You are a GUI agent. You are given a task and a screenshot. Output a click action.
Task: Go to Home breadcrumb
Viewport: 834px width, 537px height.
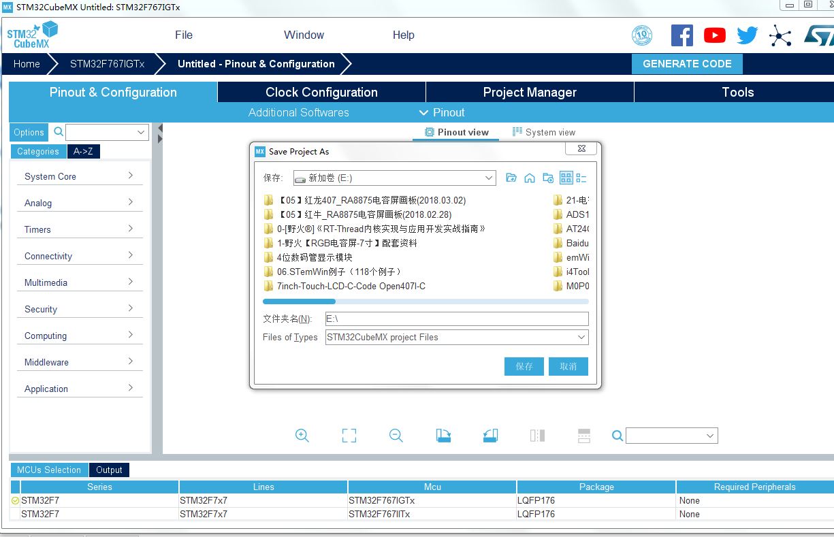click(27, 64)
